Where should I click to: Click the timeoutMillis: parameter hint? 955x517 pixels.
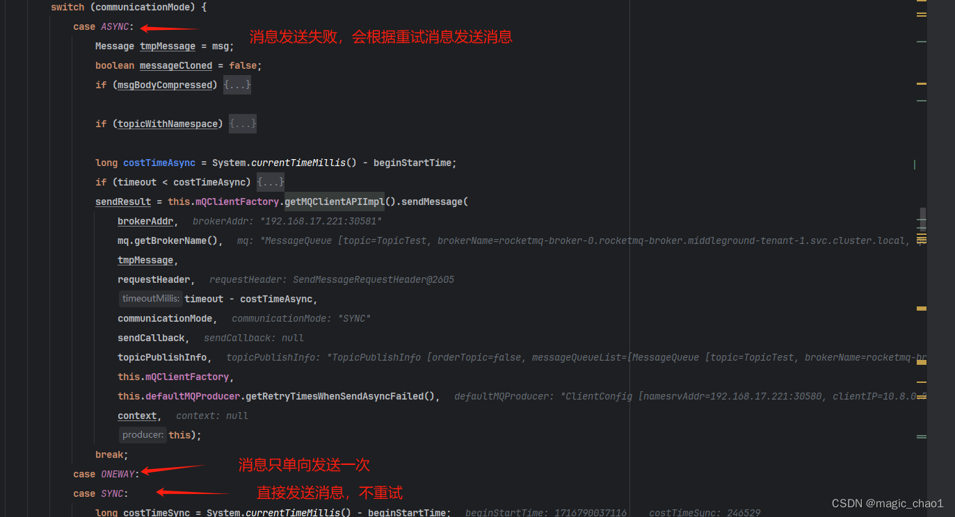[151, 299]
